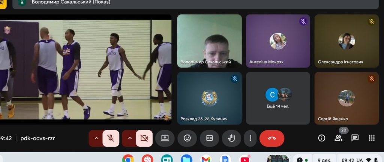This screenshot has width=384, height=162.
Task: Click the 'Ещё 14 чел.' participants tile
Action: (278, 98)
